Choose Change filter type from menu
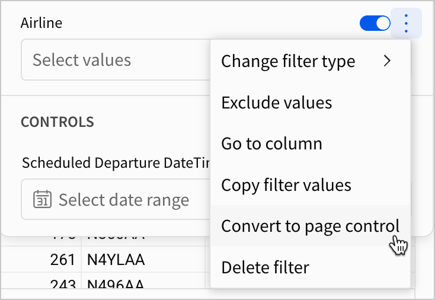This screenshot has width=435, height=300. click(x=288, y=61)
